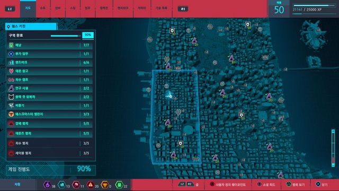The image size is (339, 191).
Task: Click the Spider-Man player marker on map
Action: click(x=169, y=95)
